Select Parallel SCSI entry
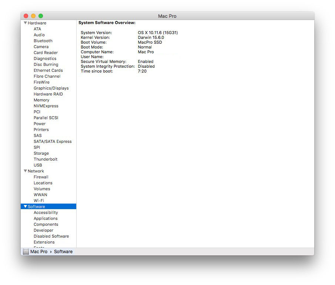335x285 pixels. click(46, 118)
